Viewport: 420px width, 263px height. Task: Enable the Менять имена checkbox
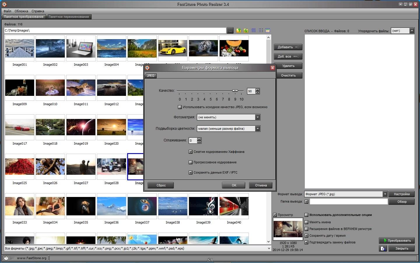pyautogui.click(x=306, y=222)
